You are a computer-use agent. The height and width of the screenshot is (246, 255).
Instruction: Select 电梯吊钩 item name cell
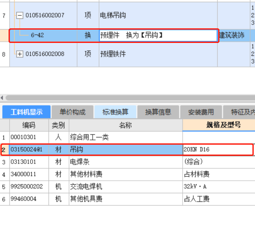click(x=158, y=15)
